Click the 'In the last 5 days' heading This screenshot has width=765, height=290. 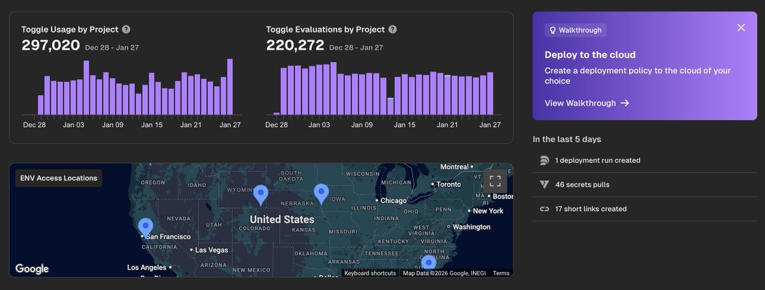[x=567, y=139]
